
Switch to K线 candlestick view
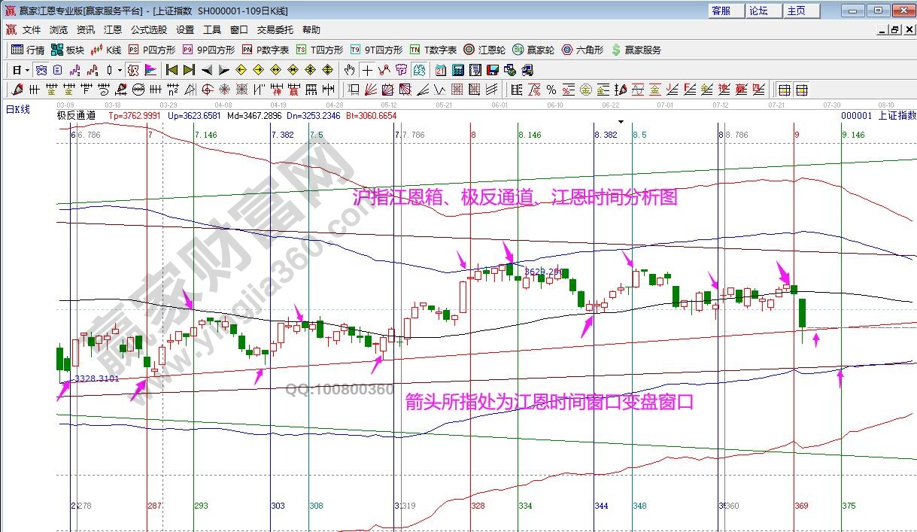pyautogui.click(x=107, y=50)
